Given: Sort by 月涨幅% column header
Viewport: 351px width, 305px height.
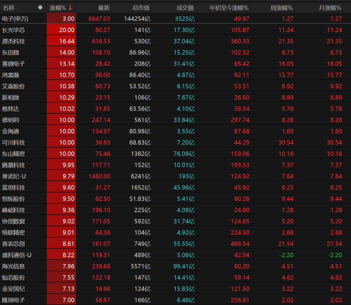Looking at the screenshot, I should click(x=330, y=8).
